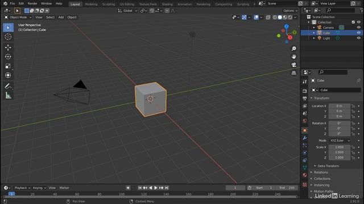Toggle camera view icon in viewport
This screenshot has height=204, width=364.
[x=293, y=65]
